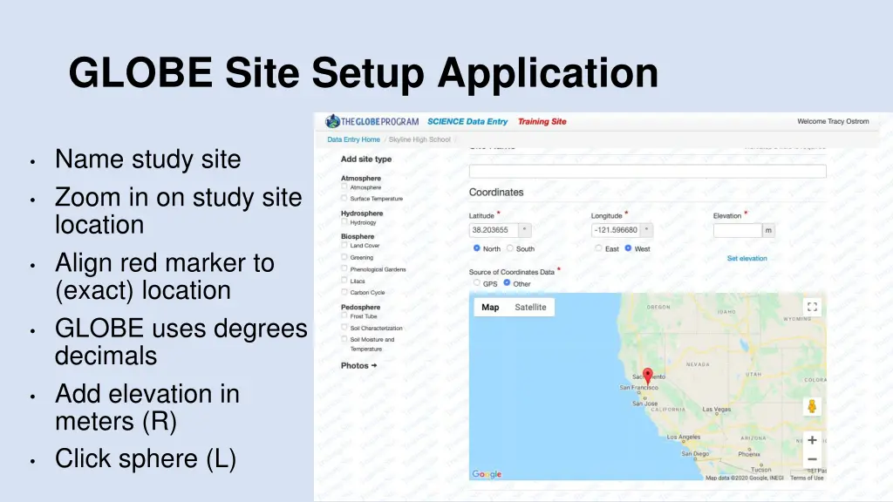Click the Add site type heading

(366, 159)
